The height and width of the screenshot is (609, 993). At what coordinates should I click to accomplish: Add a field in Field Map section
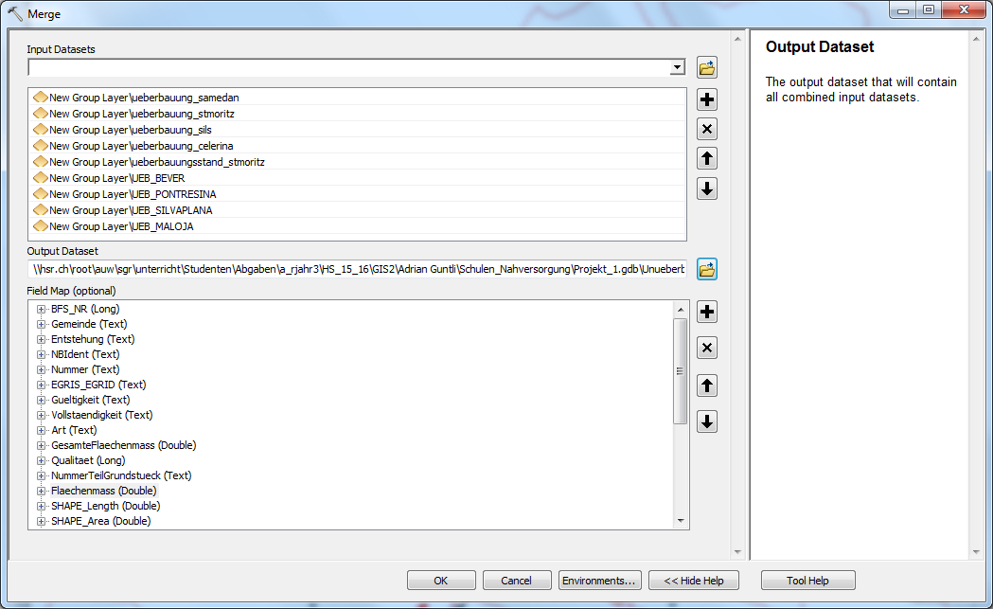coord(706,312)
